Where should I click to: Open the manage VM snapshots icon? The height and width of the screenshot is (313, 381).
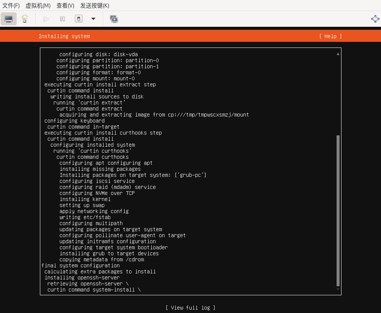pos(114,19)
